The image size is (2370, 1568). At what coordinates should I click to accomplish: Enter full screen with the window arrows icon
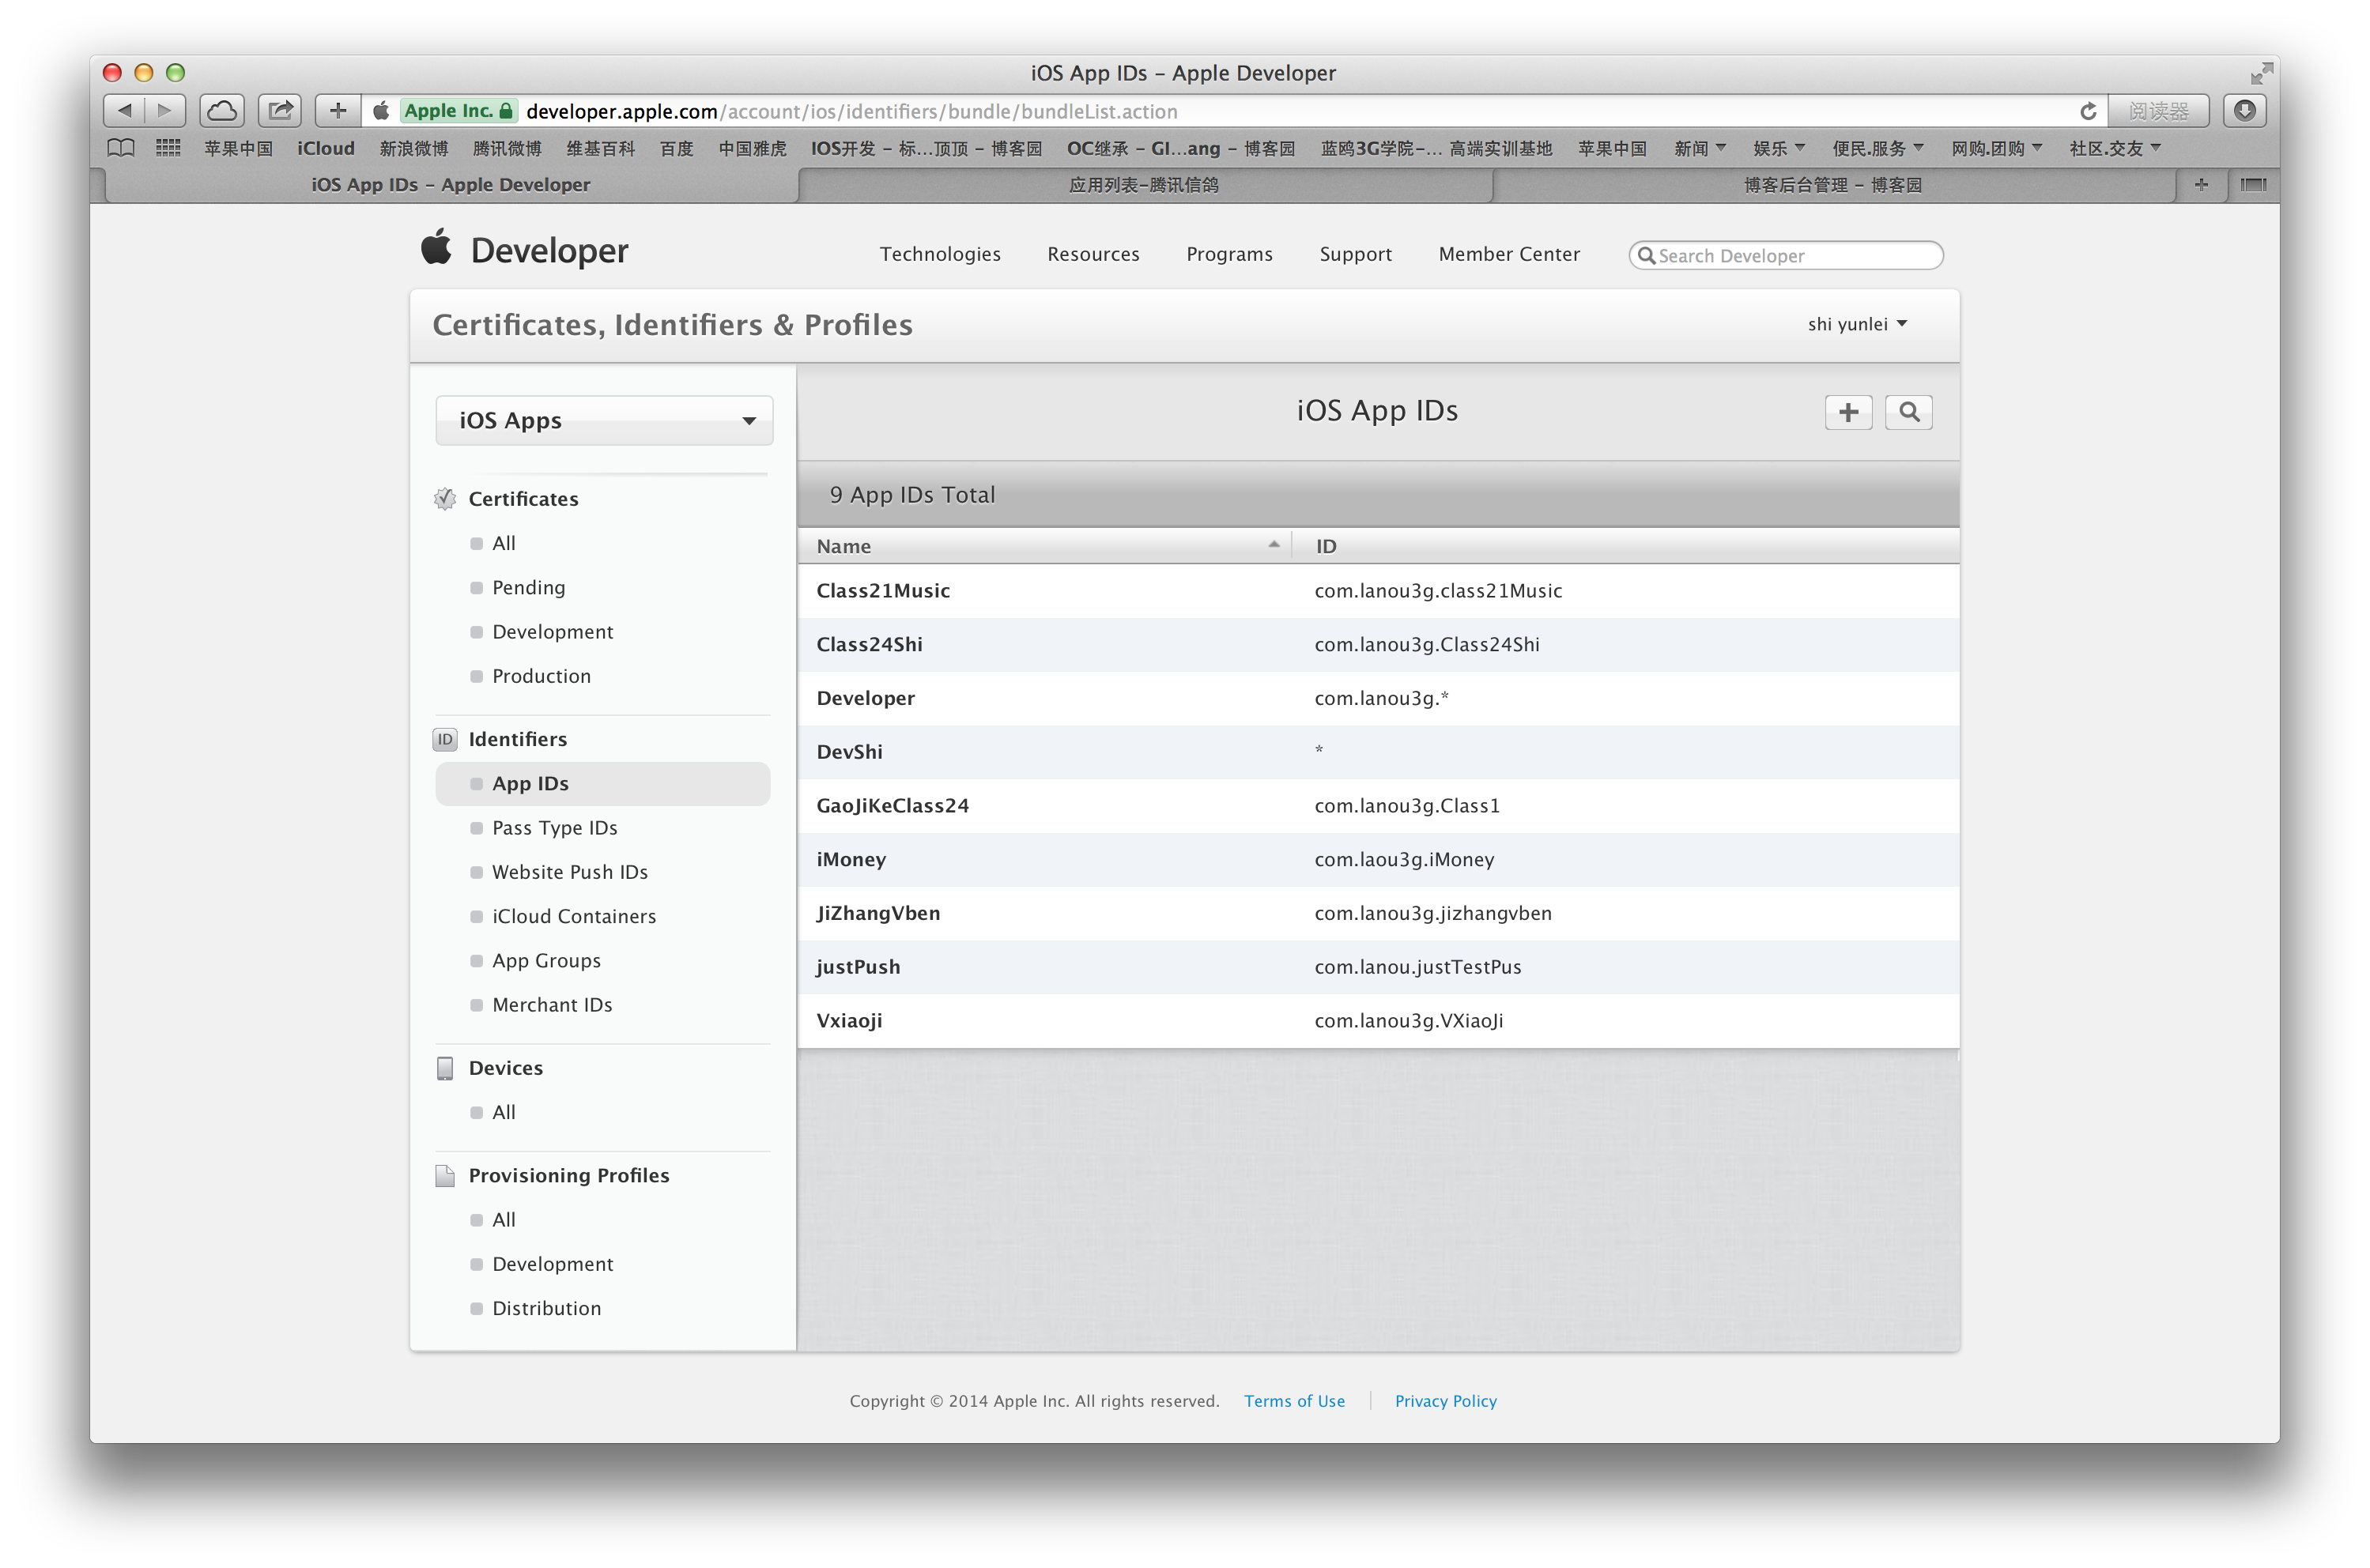[2261, 73]
